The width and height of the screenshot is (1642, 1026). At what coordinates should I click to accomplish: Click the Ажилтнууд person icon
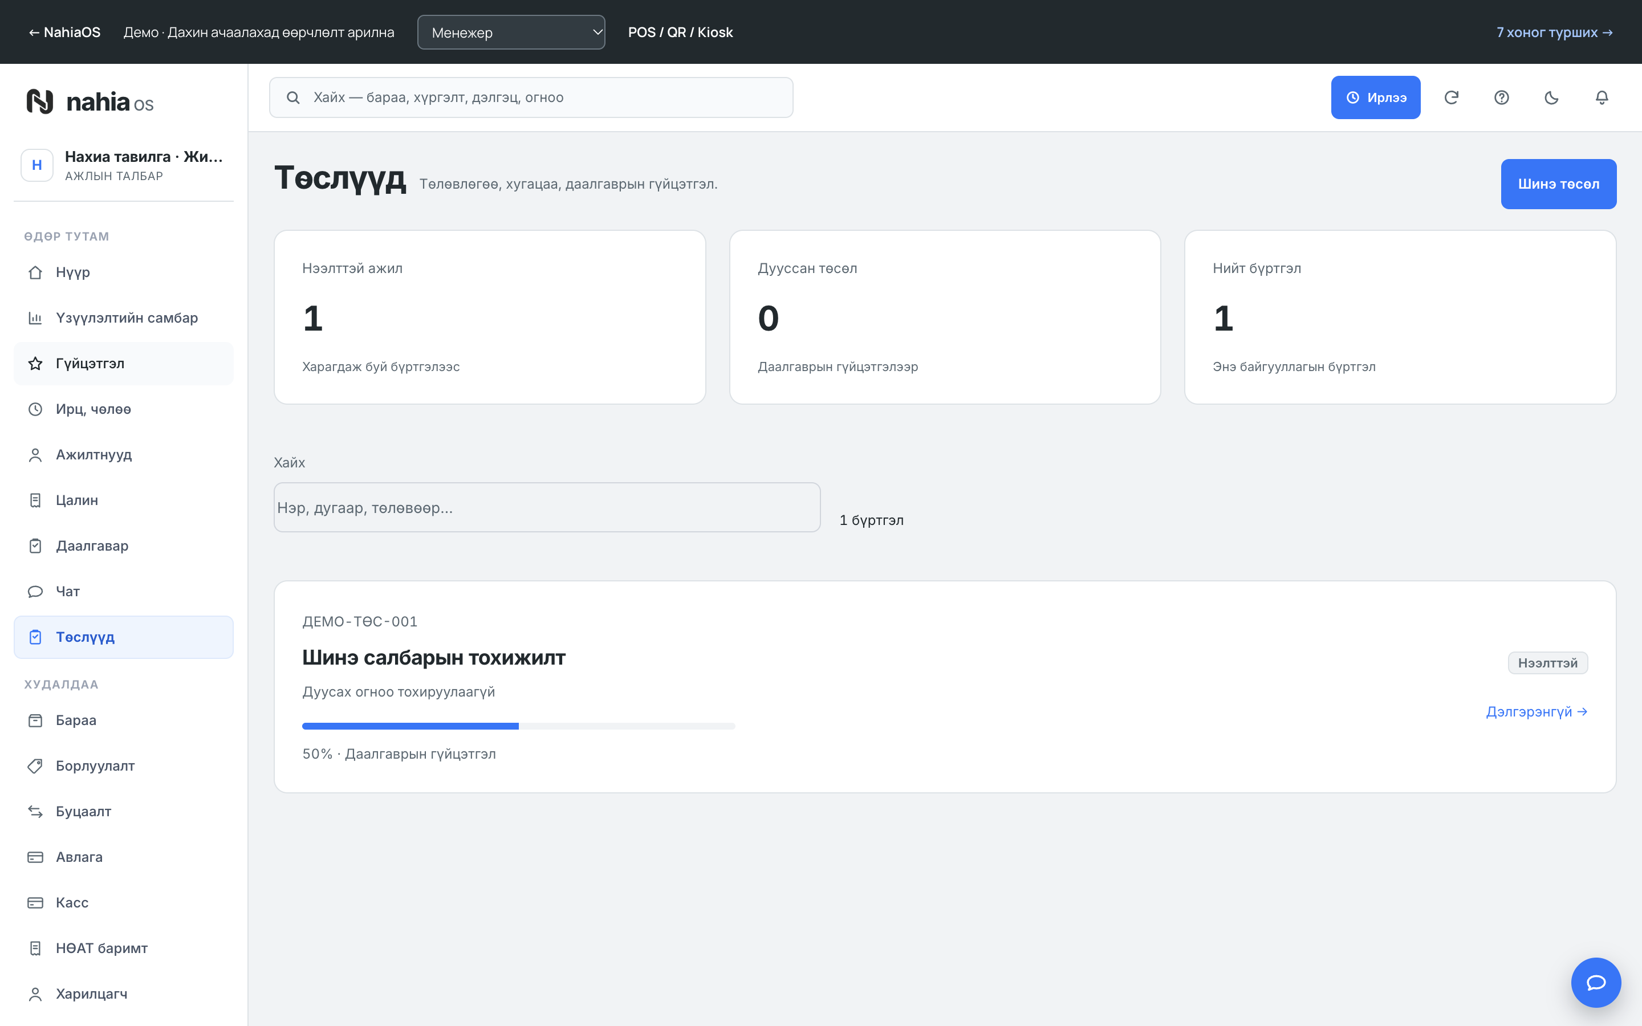pyautogui.click(x=35, y=455)
